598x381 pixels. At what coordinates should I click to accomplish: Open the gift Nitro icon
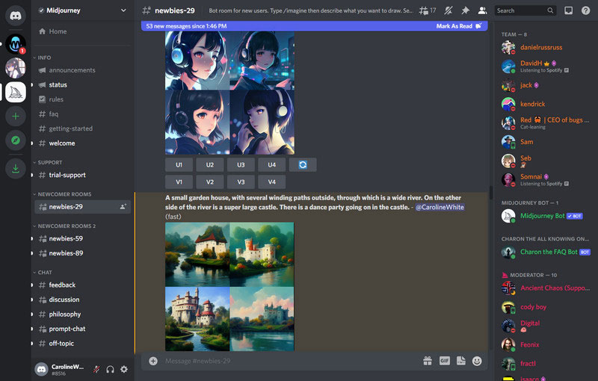428,361
